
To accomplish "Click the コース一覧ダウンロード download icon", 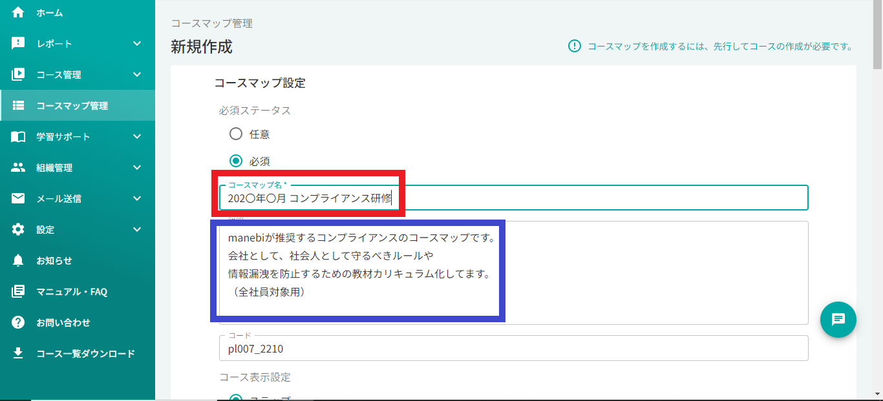I will point(18,353).
